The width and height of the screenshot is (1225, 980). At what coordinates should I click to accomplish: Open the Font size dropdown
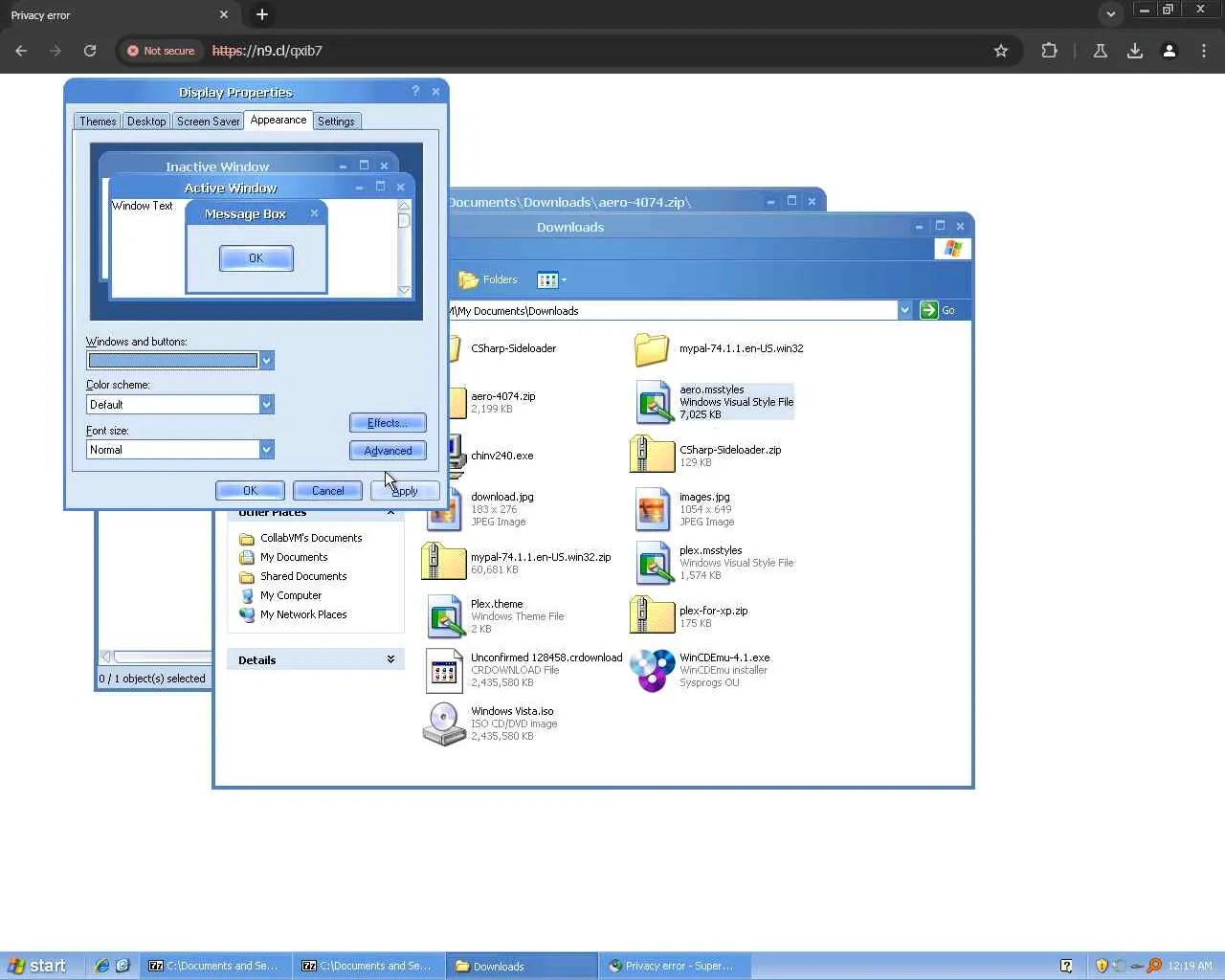click(x=267, y=450)
